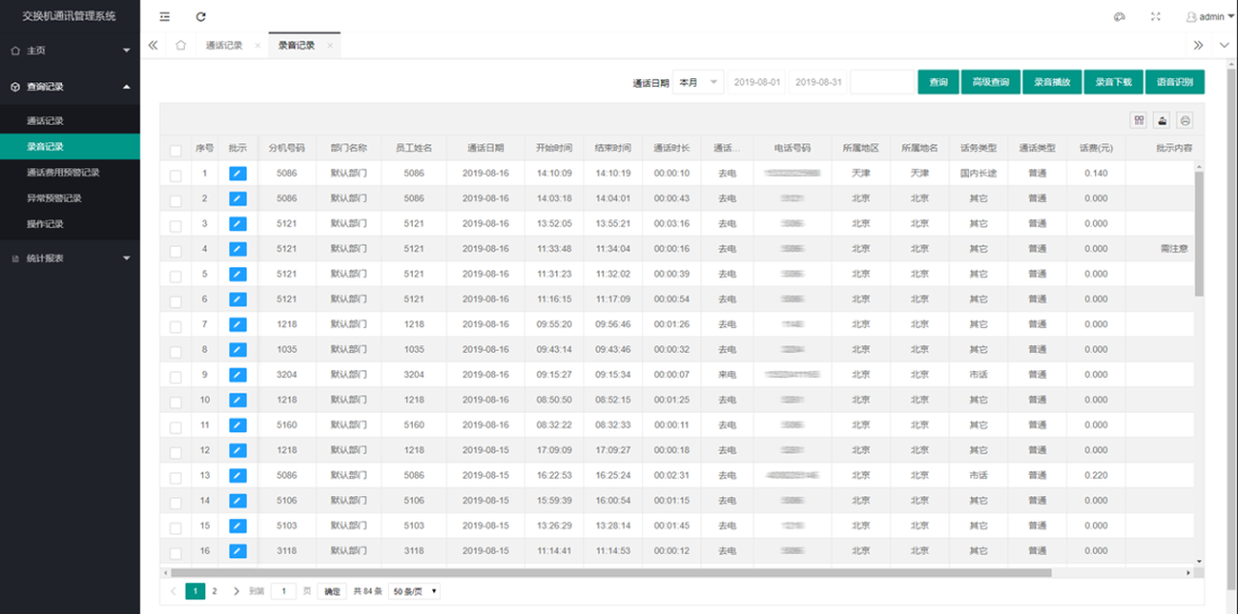Click the edit annotation icon in row 1
The height and width of the screenshot is (614, 1238).
coord(238,173)
